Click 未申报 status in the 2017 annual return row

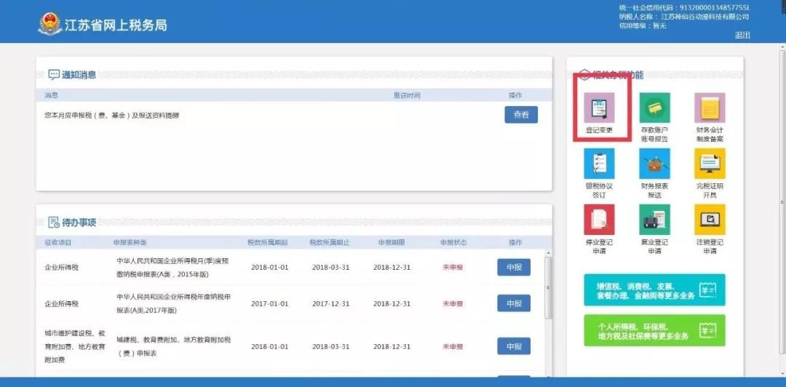click(453, 304)
